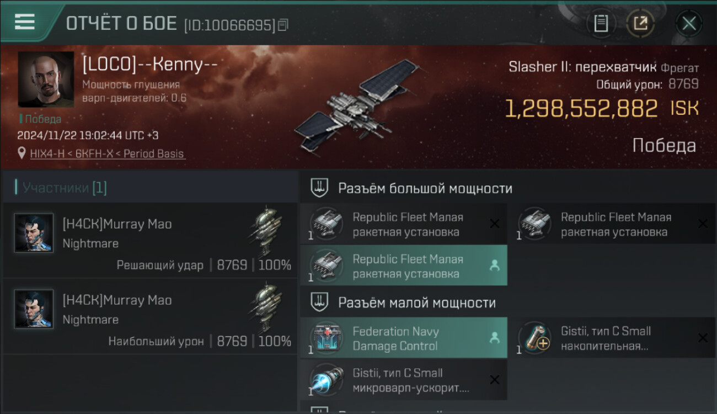Open the hamburger menu icon
This screenshot has width=717, height=414.
24,22
